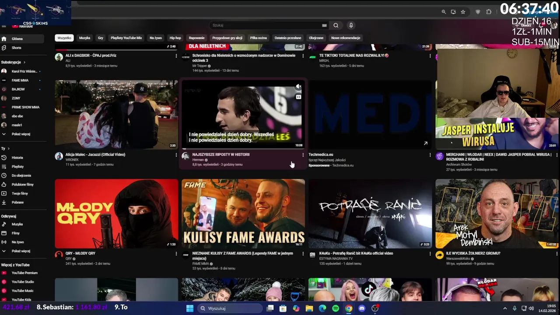Open YouTube Music in the sidebar

pos(22,290)
